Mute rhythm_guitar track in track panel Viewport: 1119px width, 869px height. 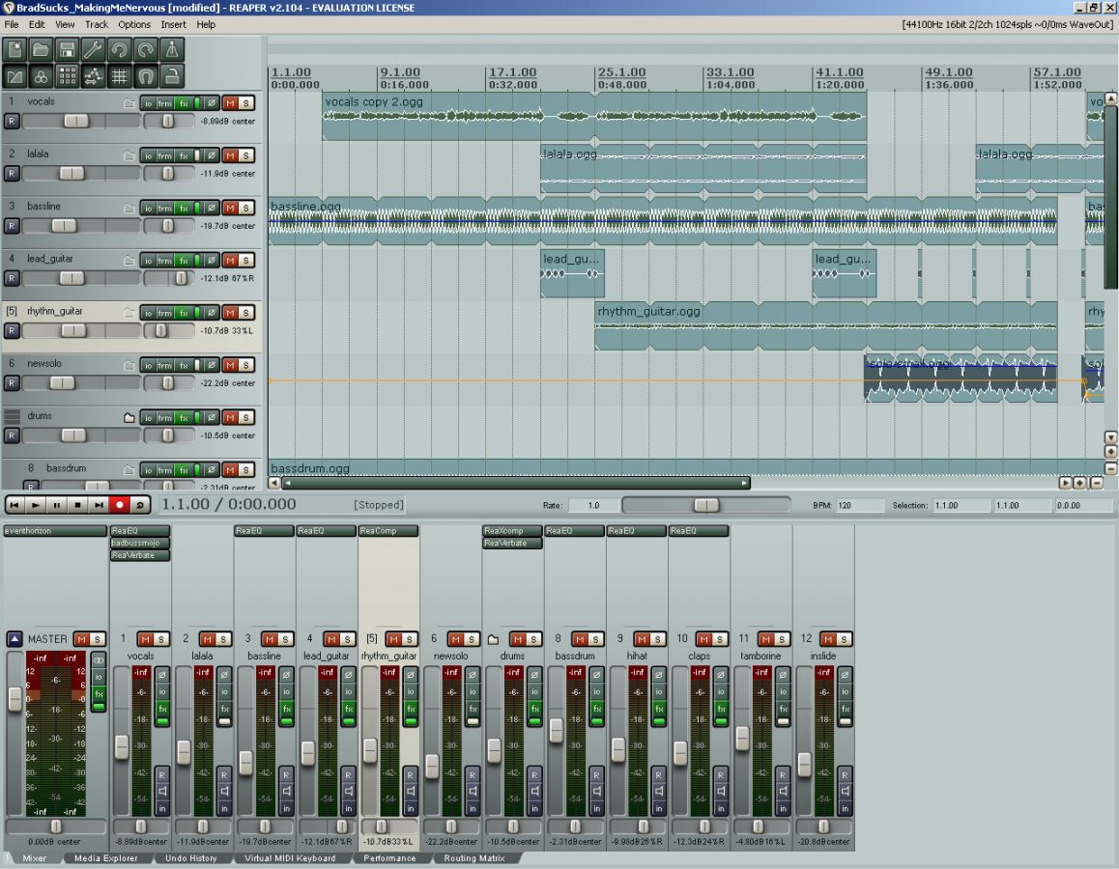point(230,313)
